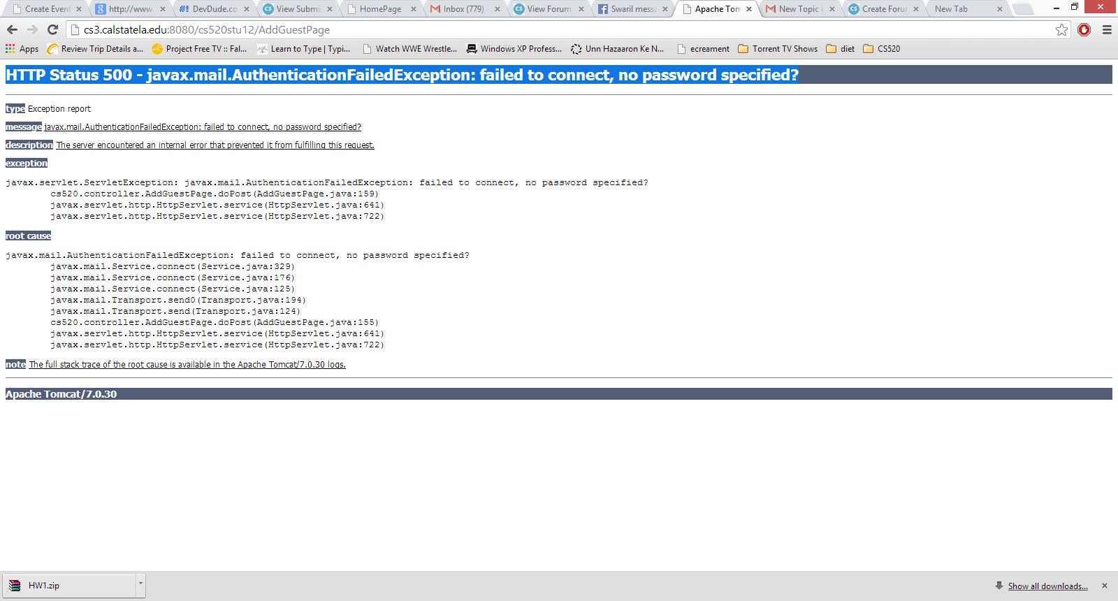Click the red extension icon in toolbar

tap(1084, 29)
